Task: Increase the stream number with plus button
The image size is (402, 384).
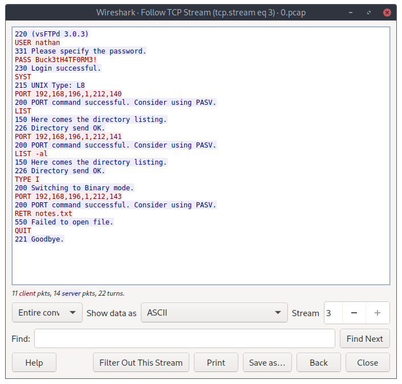Action: [377, 313]
